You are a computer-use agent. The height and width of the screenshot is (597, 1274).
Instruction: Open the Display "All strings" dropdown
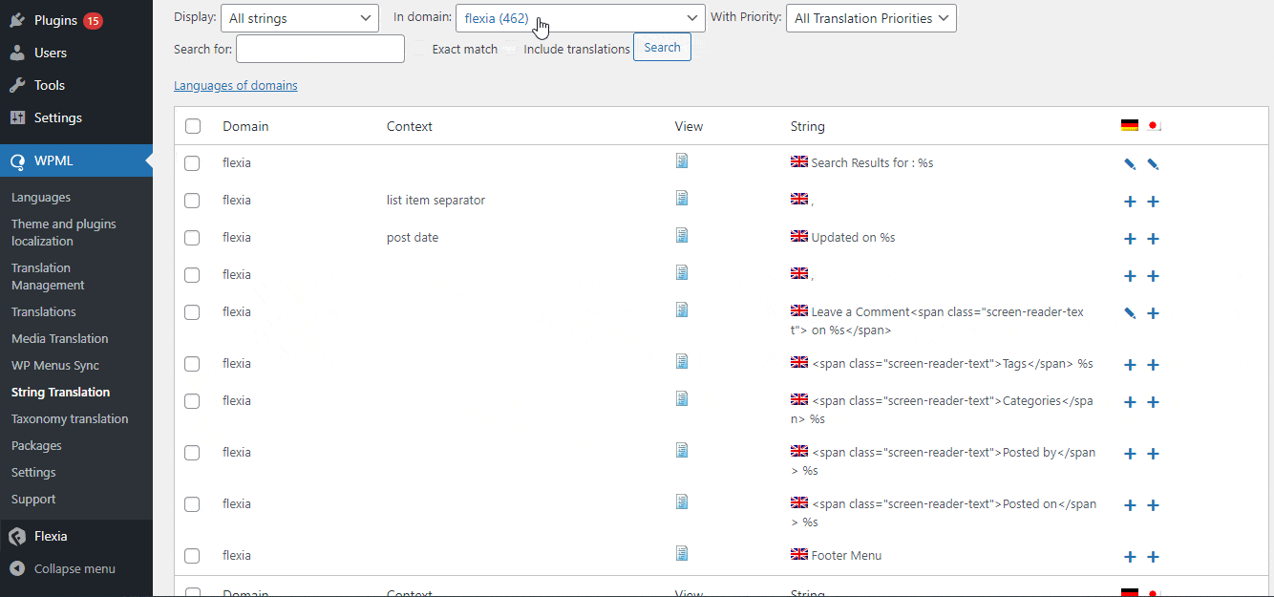[300, 18]
